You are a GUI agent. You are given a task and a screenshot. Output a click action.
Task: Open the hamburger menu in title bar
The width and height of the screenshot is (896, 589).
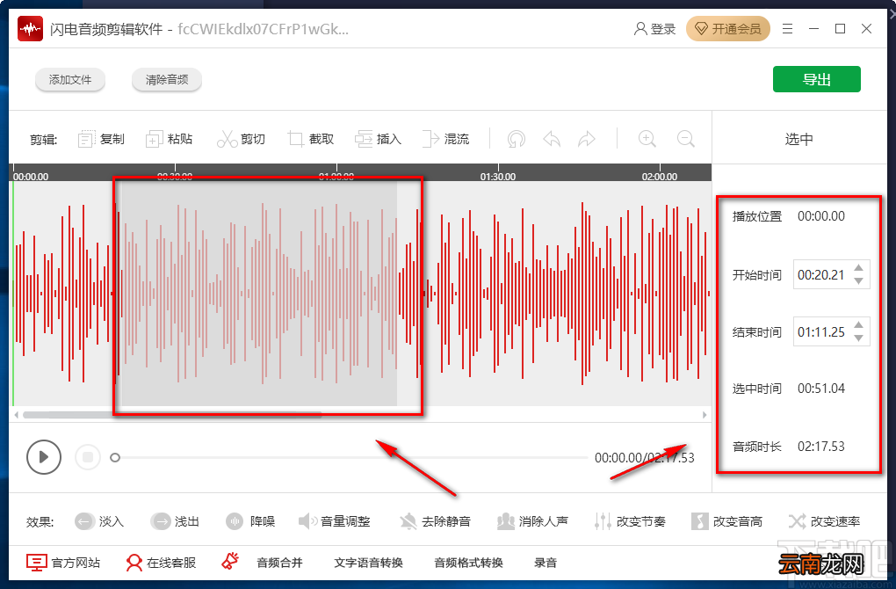tap(787, 29)
